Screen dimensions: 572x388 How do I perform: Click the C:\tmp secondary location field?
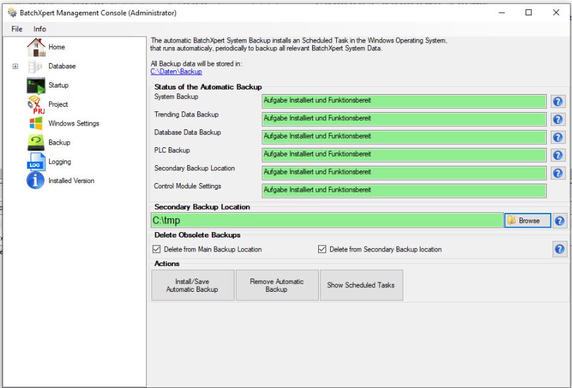(x=327, y=220)
